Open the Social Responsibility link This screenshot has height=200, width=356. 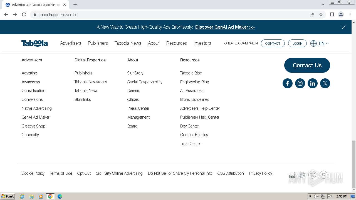(145, 82)
